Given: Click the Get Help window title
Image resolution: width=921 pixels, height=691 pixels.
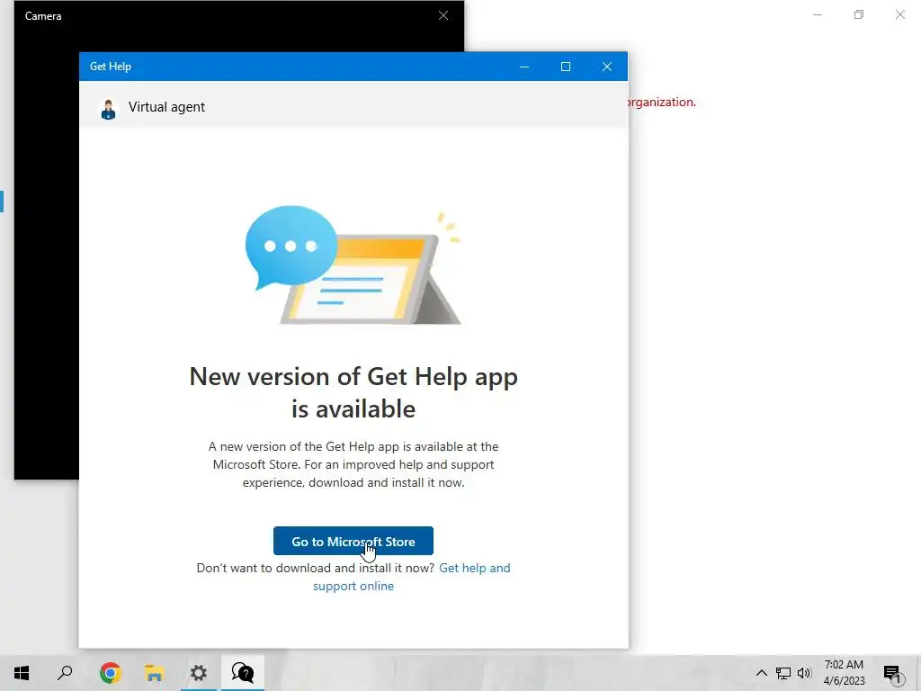Looking at the screenshot, I should (111, 67).
